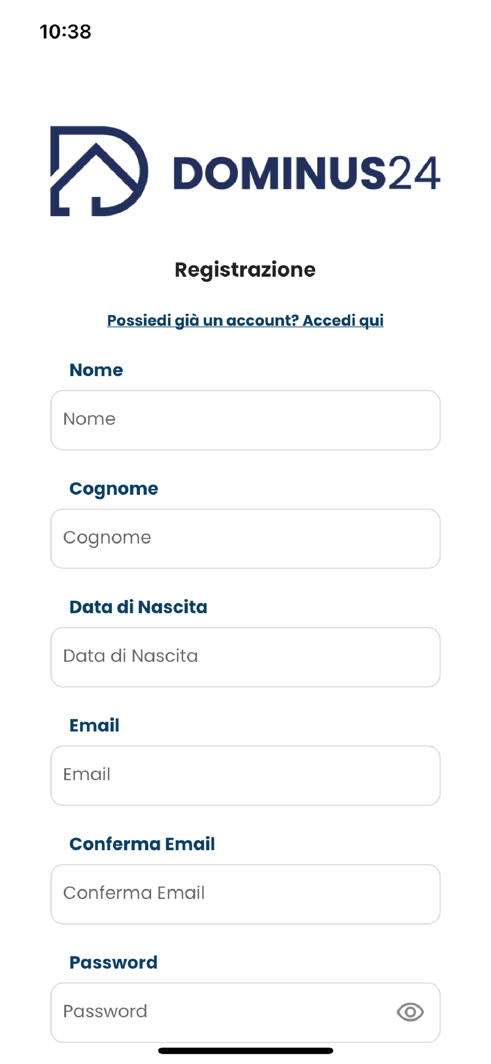
Task: Click the bold Email label
Action: tap(94, 726)
